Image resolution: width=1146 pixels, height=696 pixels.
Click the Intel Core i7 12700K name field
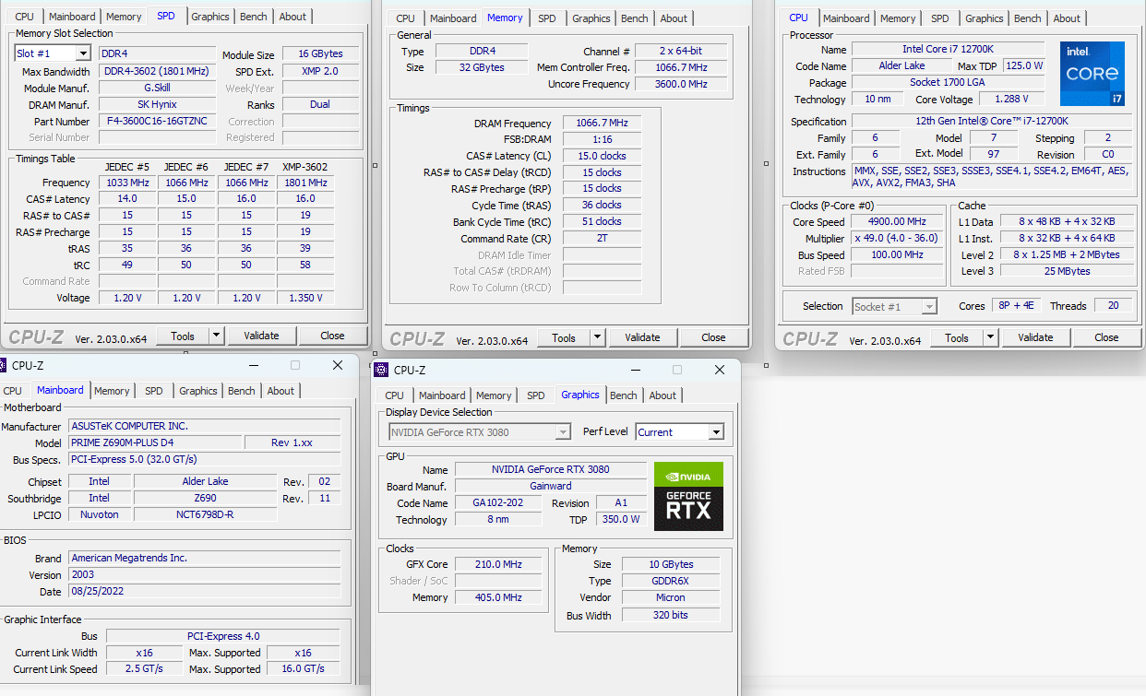(x=949, y=49)
